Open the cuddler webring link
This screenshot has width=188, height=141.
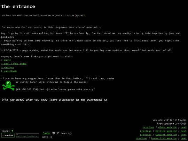166,135
